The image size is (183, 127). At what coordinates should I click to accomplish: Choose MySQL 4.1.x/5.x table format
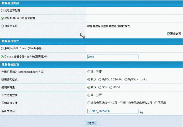click(x=126, y=80)
